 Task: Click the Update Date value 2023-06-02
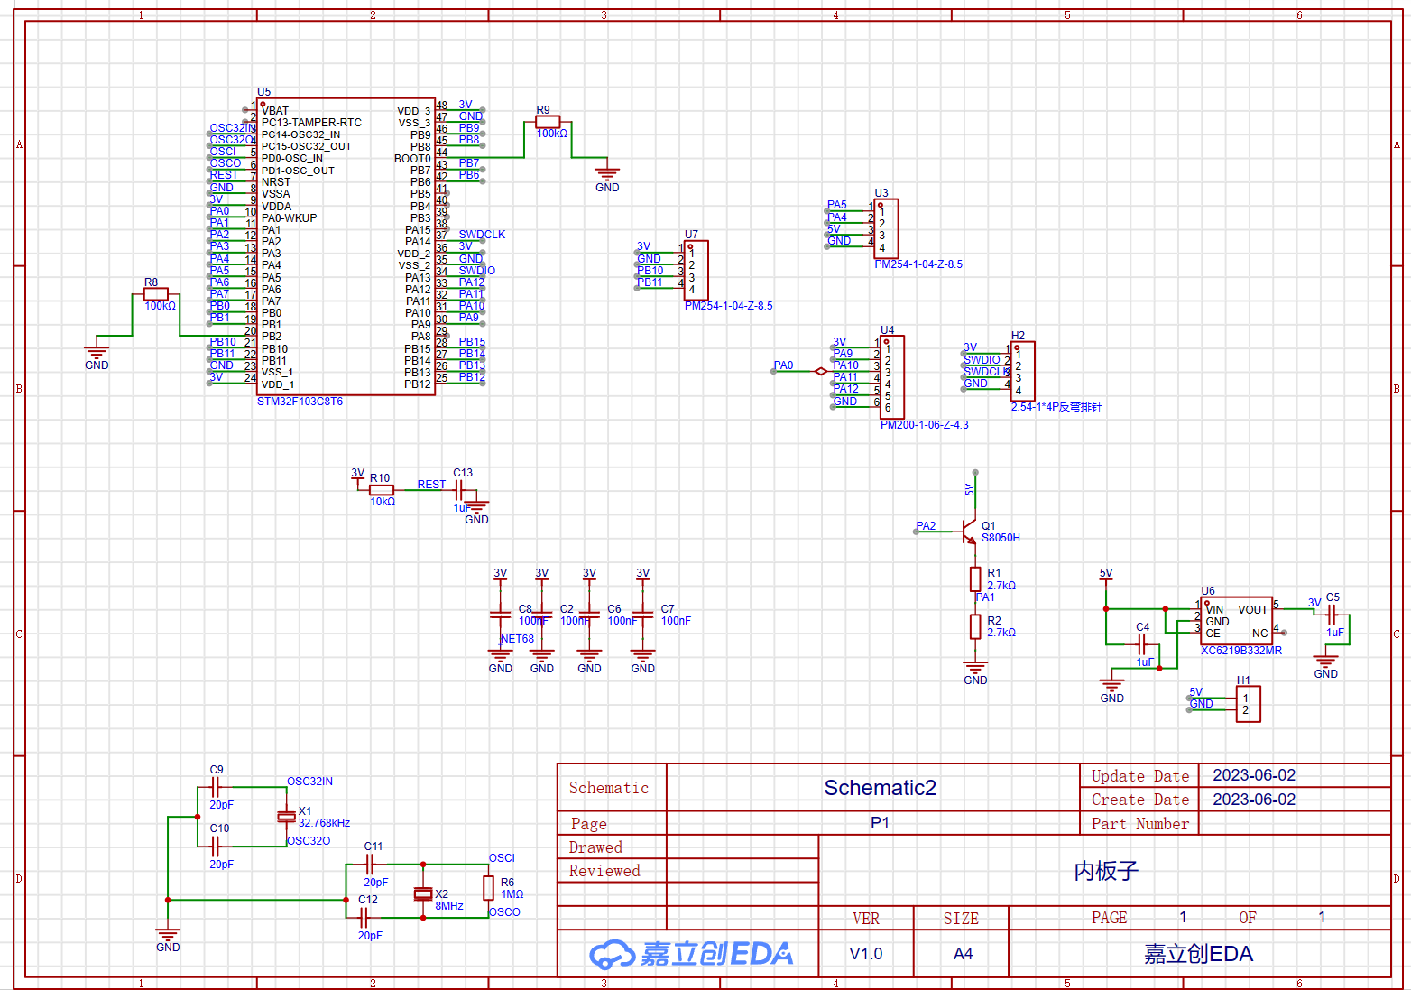pos(1253,775)
